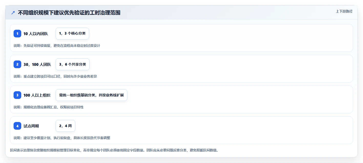The image size is (363, 163).
Task: Click the arrow icon beside the heading
Action: 13,13
